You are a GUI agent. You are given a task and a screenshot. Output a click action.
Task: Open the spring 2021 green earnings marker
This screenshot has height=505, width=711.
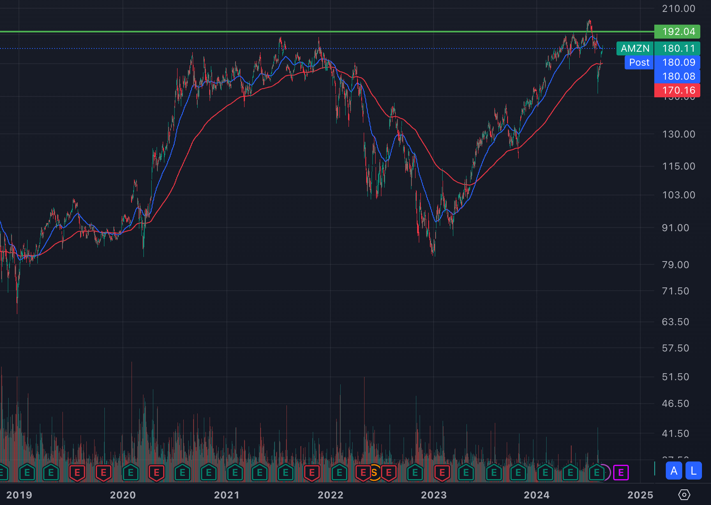260,473
